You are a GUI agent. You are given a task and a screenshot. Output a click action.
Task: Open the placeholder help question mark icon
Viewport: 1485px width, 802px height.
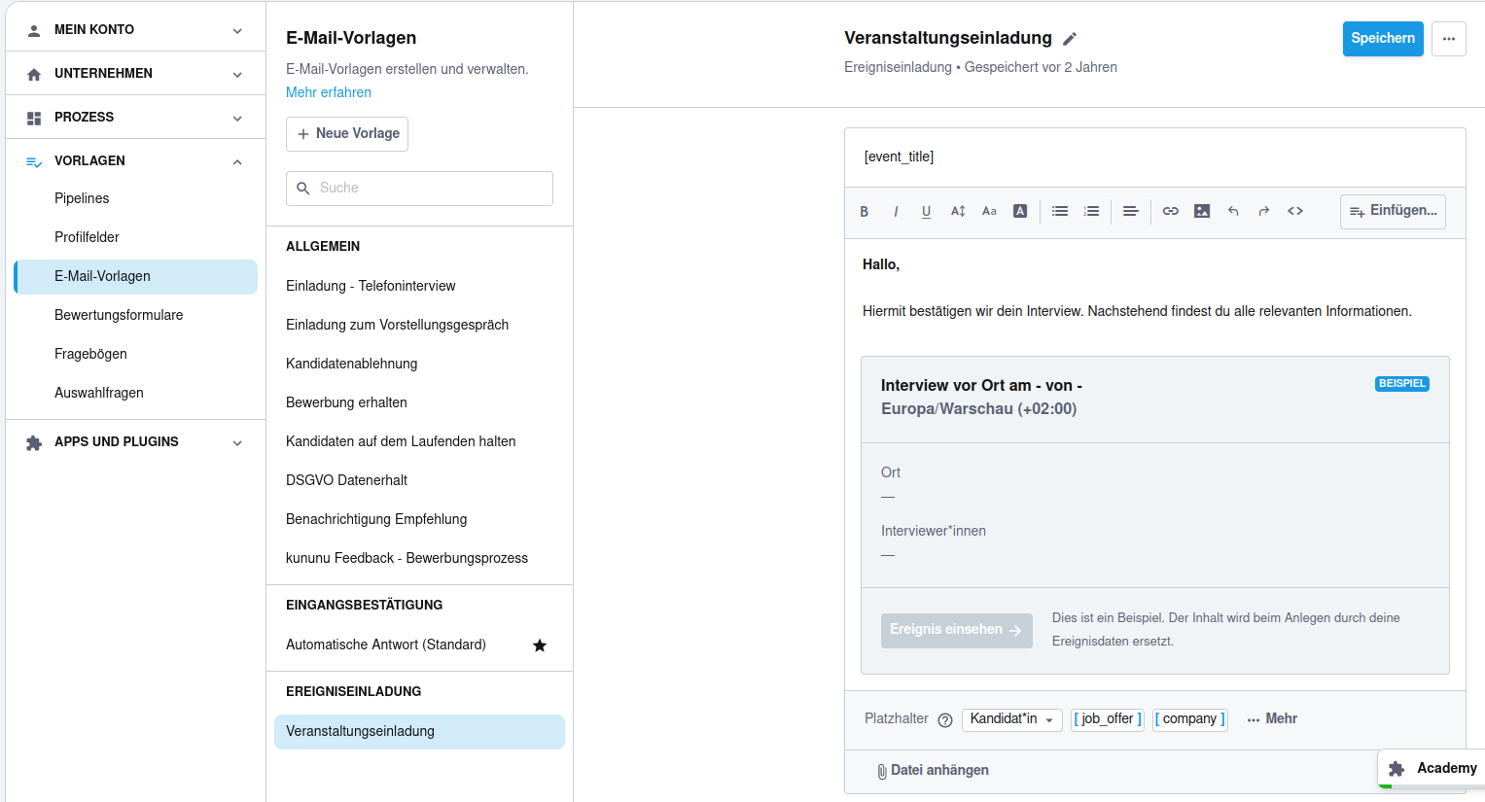945,719
